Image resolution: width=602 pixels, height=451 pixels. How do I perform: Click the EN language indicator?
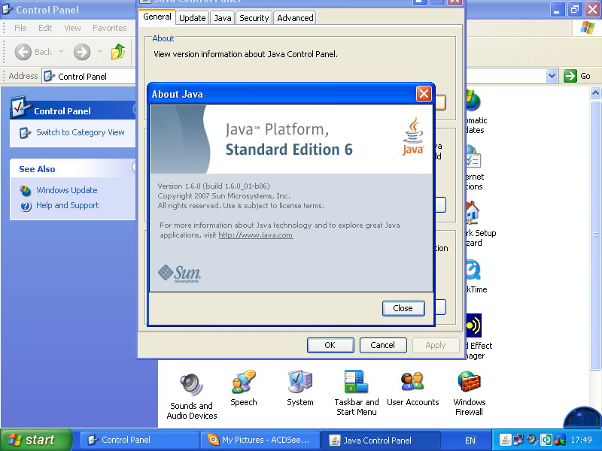[x=470, y=440]
